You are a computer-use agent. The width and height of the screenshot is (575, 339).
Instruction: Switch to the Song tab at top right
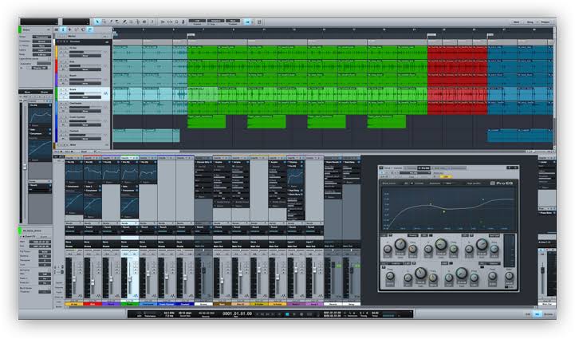click(x=530, y=22)
